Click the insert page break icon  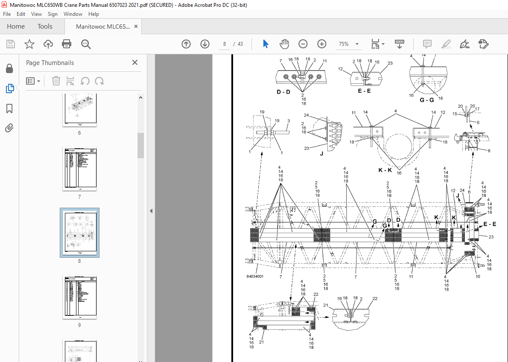[70, 81]
